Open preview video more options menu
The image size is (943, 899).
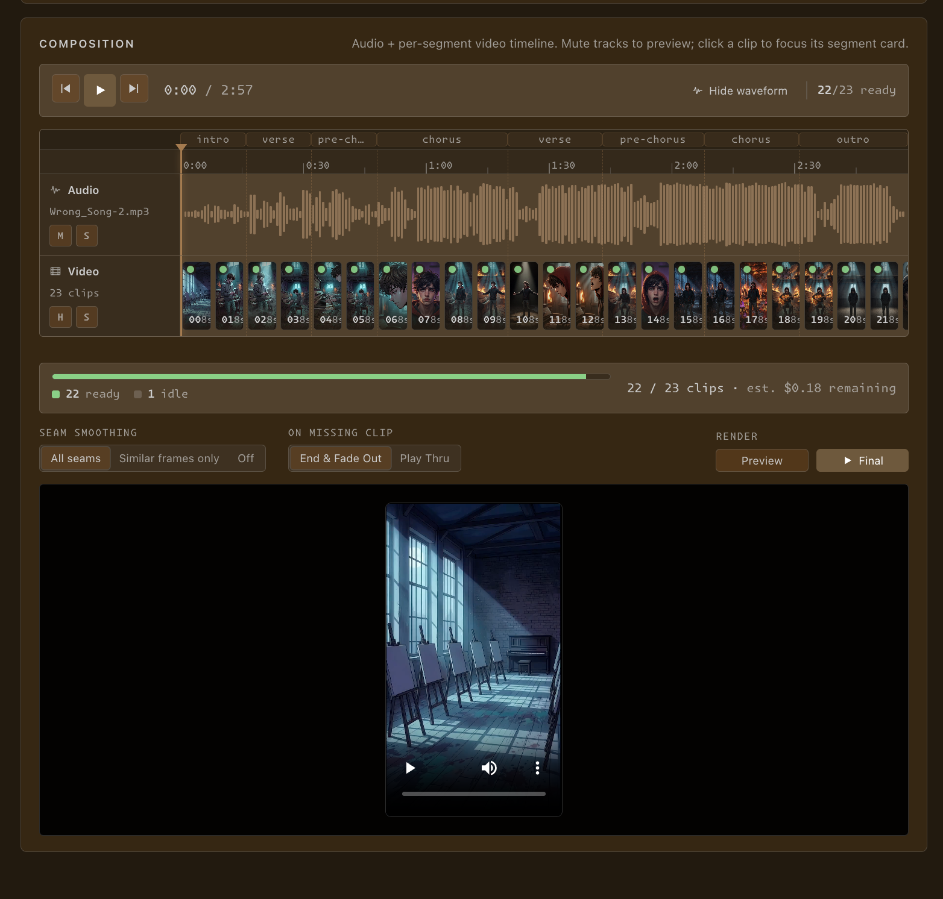tap(537, 768)
